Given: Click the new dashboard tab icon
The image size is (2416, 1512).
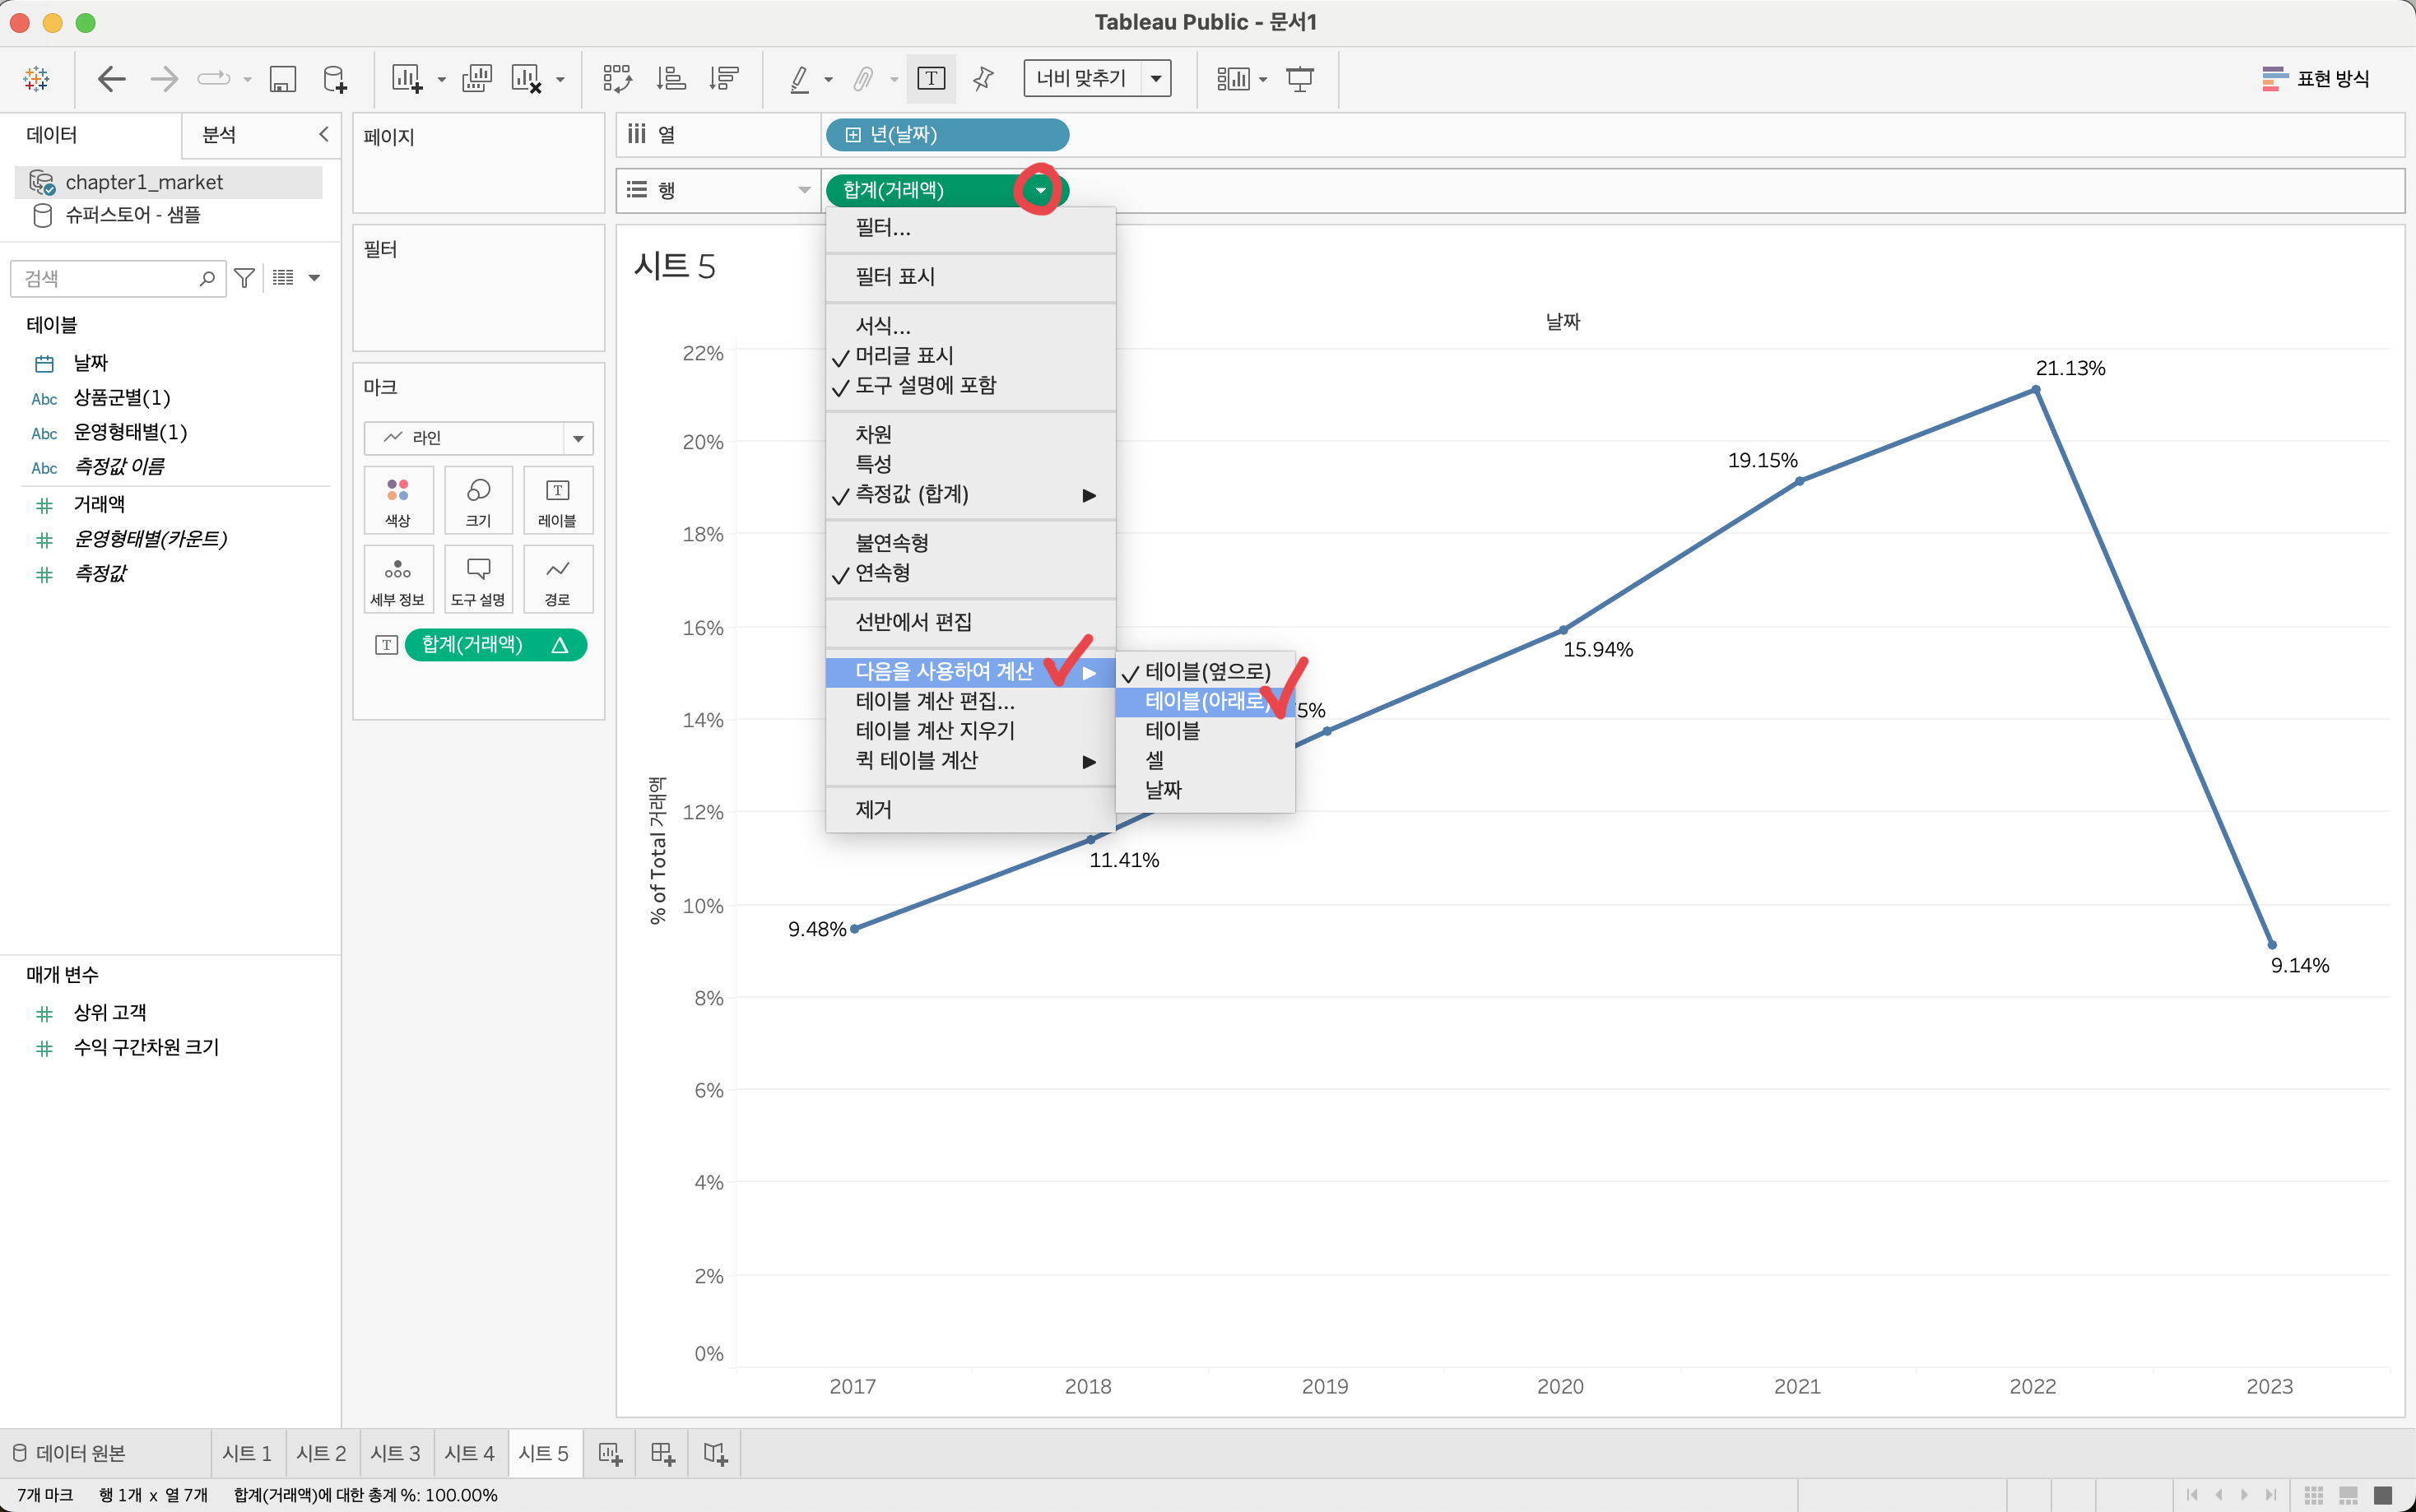Looking at the screenshot, I should pyautogui.click(x=662, y=1453).
